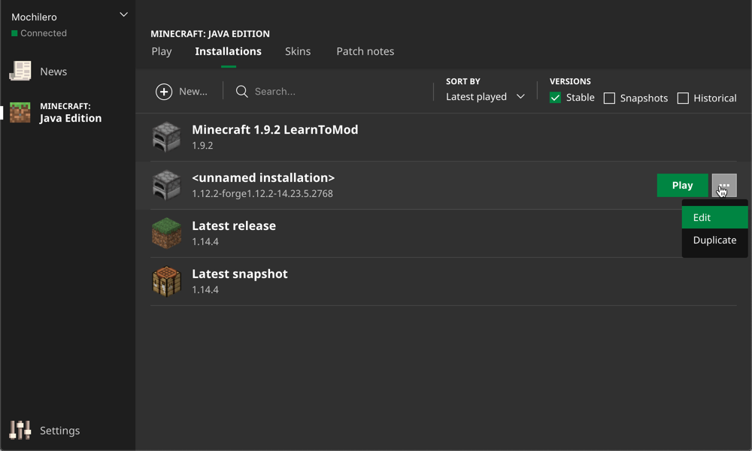The height and width of the screenshot is (451, 752).
Task: Click the News newspaper icon in sidebar
Action: (x=20, y=71)
